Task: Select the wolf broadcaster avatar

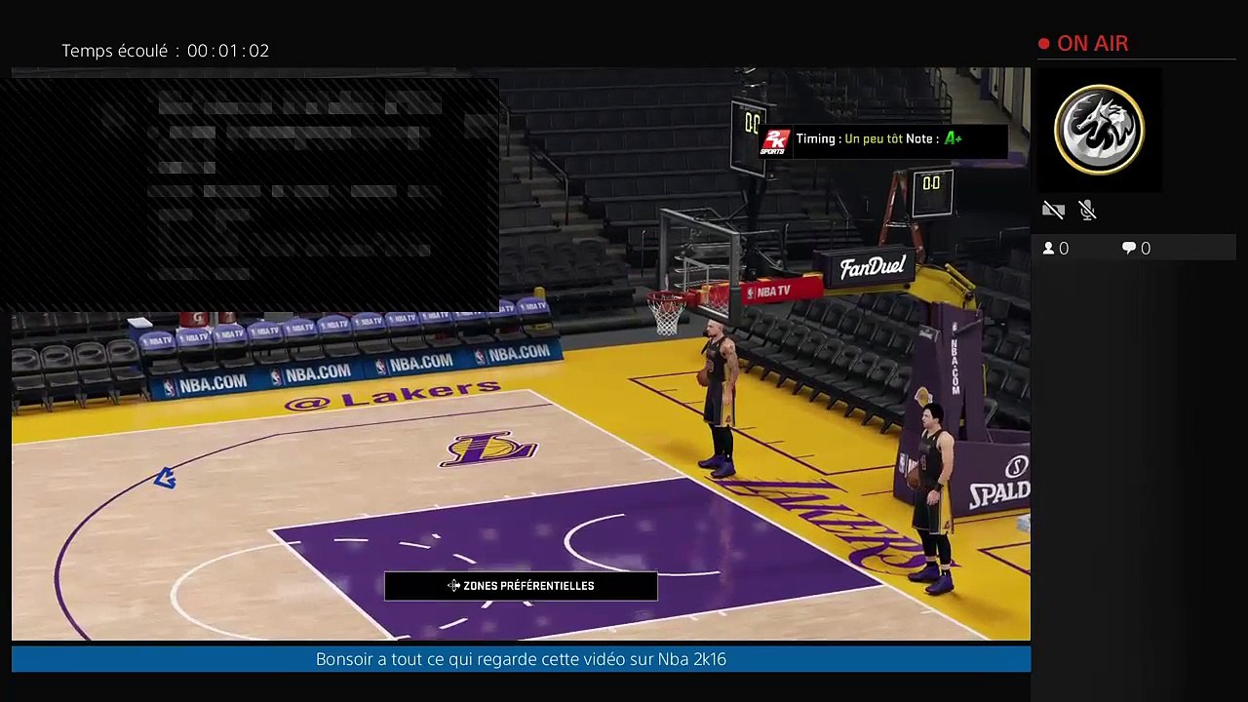Action: point(1100,130)
